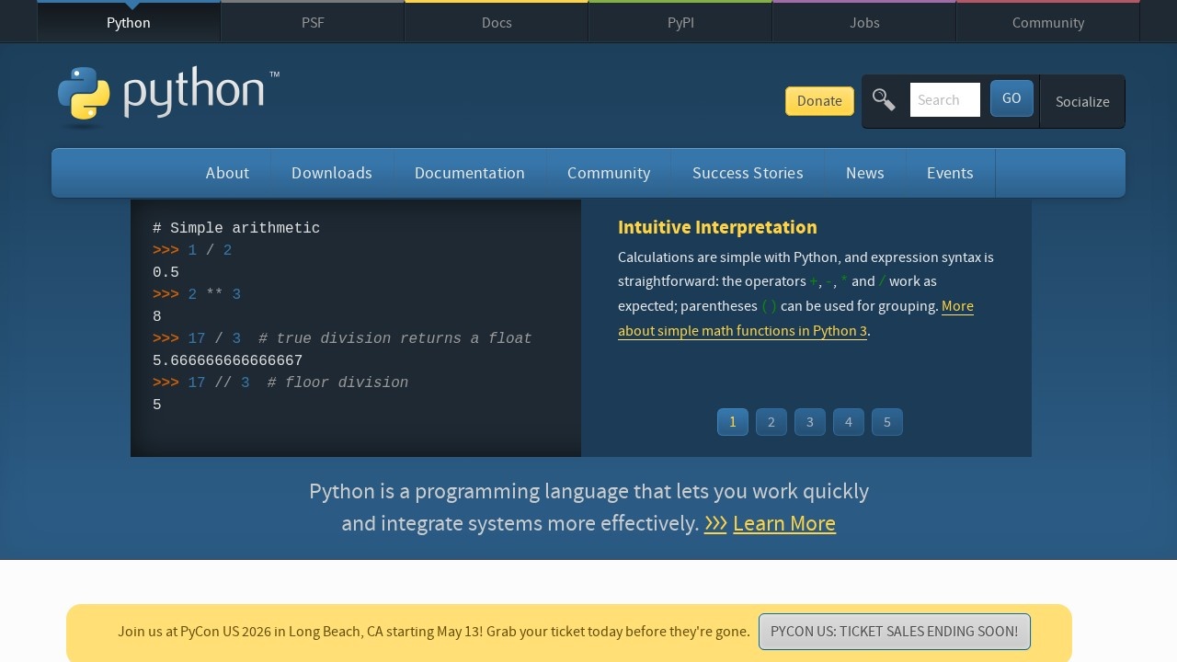This screenshot has width=1177, height=662.
Task: Open the News navigation menu
Action: [x=865, y=173]
